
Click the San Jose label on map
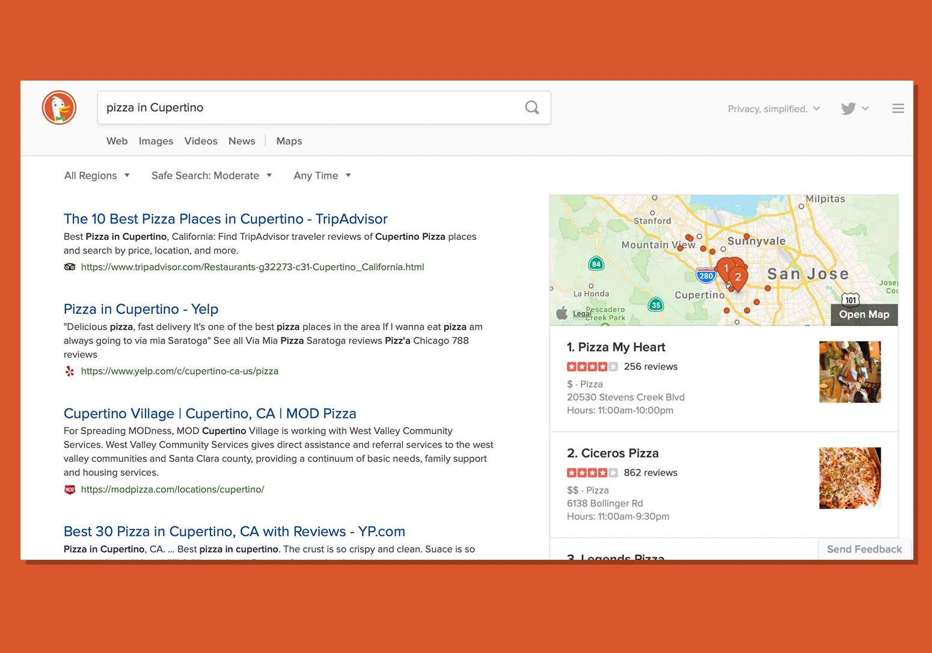(808, 274)
